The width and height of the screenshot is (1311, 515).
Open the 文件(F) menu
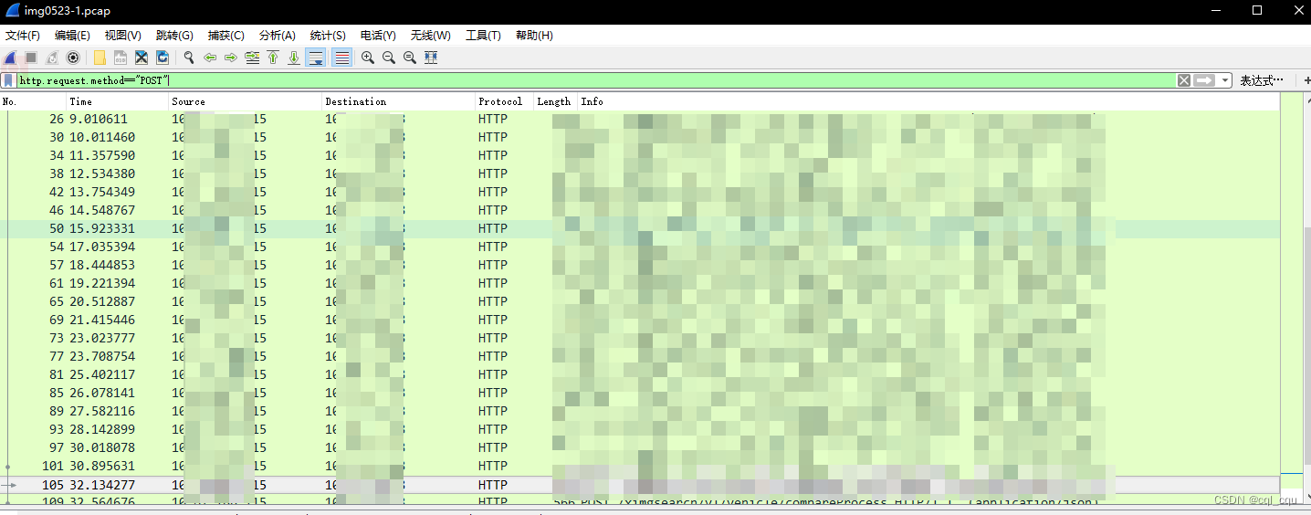click(23, 36)
